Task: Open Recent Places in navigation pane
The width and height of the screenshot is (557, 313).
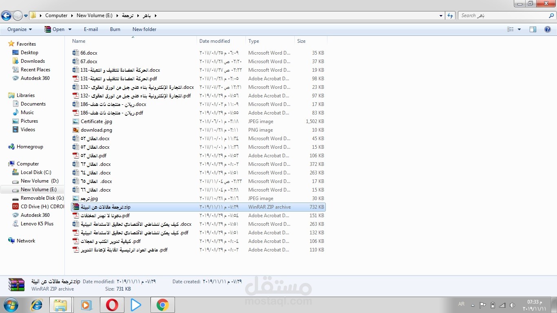Action: [35, 70]
